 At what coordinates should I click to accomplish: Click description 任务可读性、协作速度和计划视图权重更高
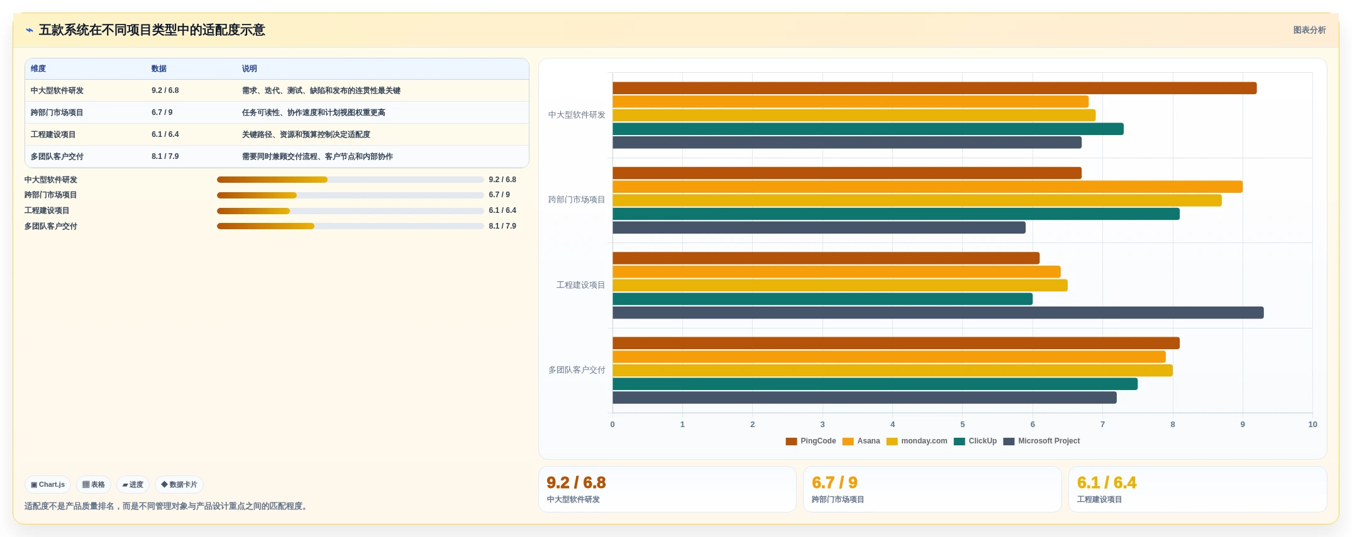pyautogui.click(x=314, y=113)
